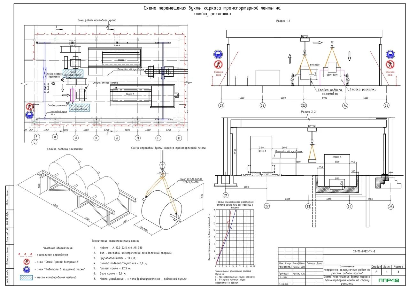Click the heading 'Технические характеристики крана:'
409x289 pixels.
[x=116, y=241]
